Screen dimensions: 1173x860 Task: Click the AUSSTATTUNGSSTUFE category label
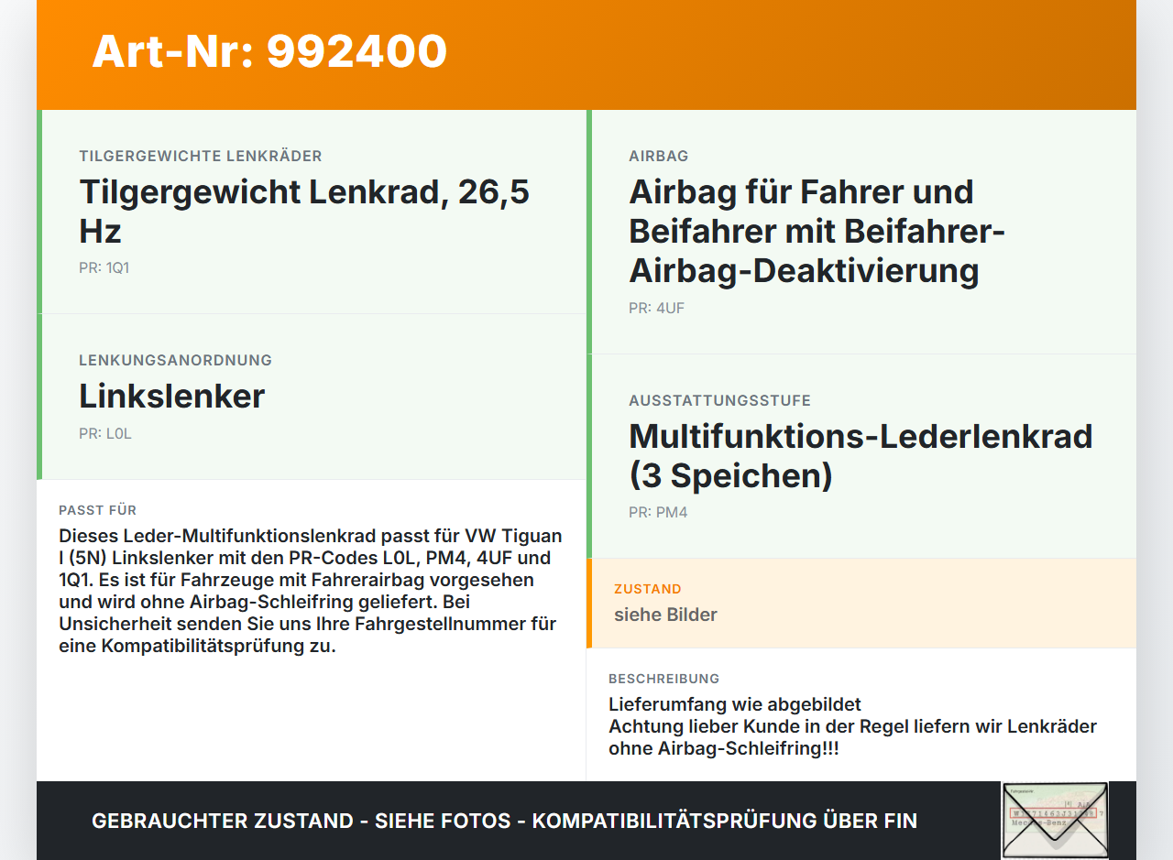719,401
